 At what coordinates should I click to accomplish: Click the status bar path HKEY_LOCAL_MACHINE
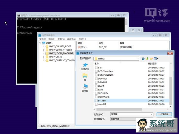54,126
